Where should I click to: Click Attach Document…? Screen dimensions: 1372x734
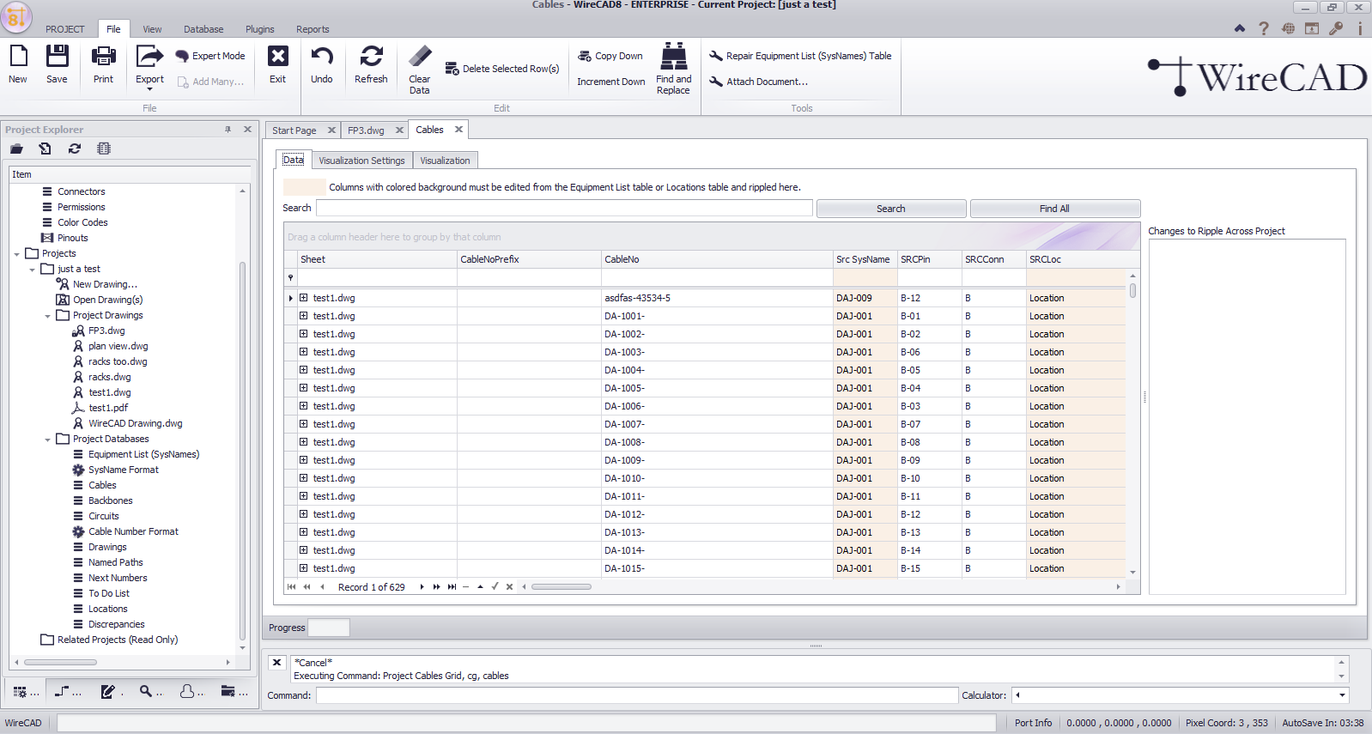click(759, 82)
